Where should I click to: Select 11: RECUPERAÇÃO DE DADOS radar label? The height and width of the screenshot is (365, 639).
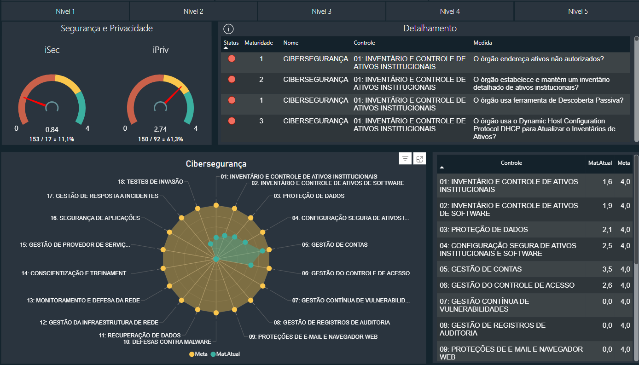tap(139, 336)
